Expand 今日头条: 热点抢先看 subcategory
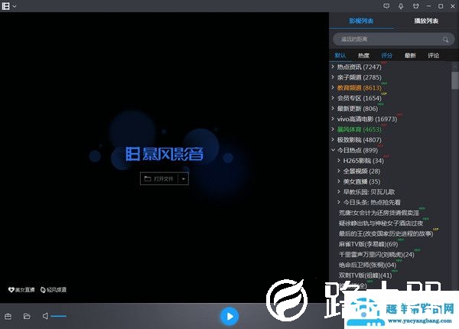 tap(339, 202)
